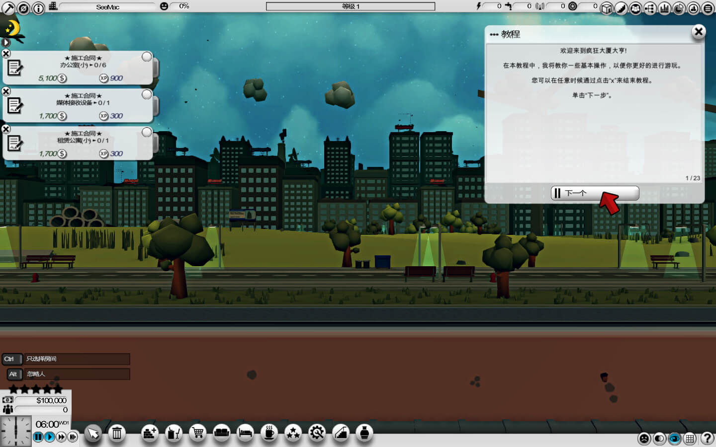The image size is (716, 447).
Task: Expand contracts panel arrow below moon
Action: coord(6,43)
